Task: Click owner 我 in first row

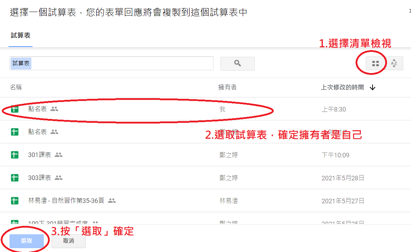Action: point(223,109)
